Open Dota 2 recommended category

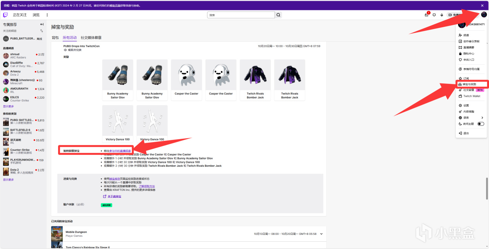click(23, 171)
